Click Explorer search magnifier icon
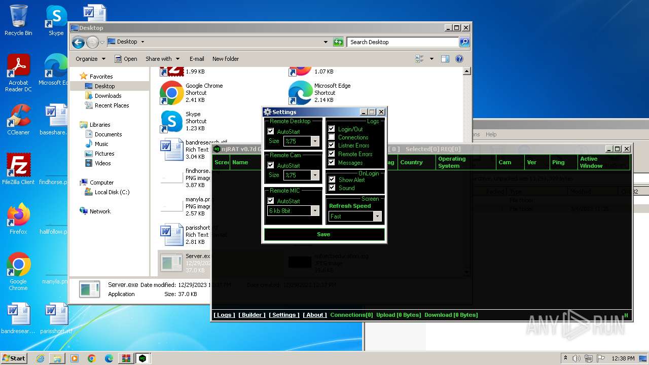The image size is (649, 365). point(464,42)
